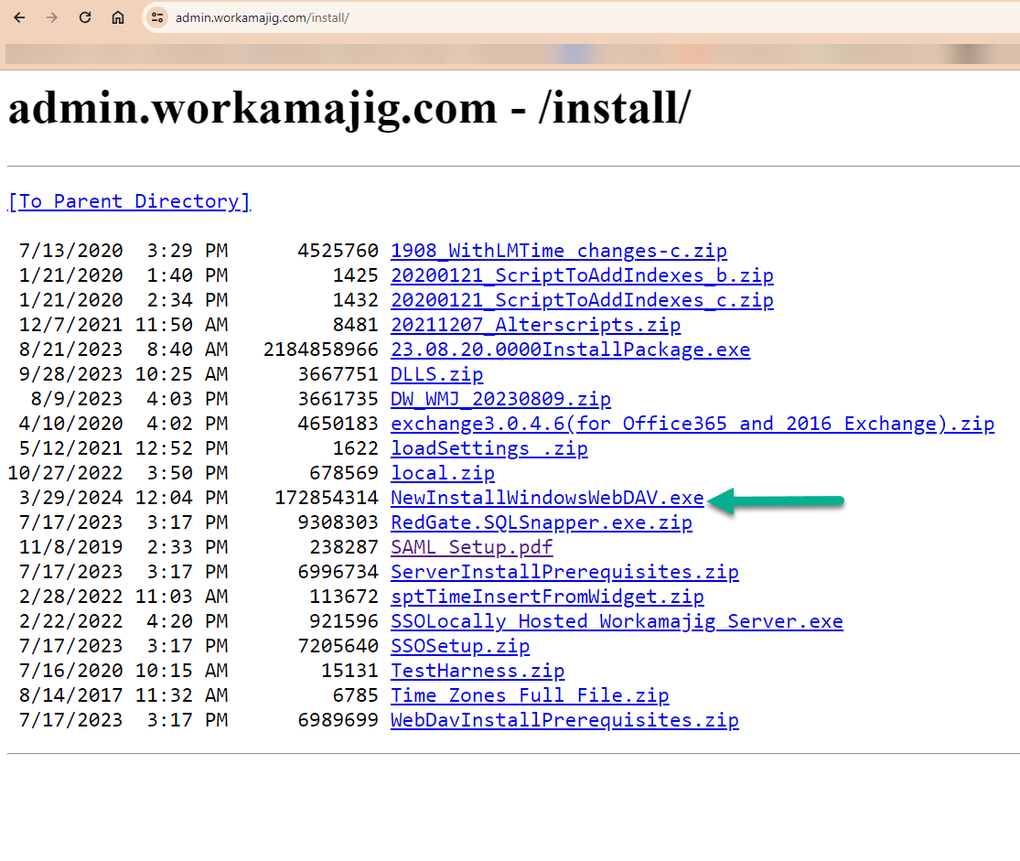Open 20211207_Alterscripts.zip link
1020x861 pixels.
[535, 326]
